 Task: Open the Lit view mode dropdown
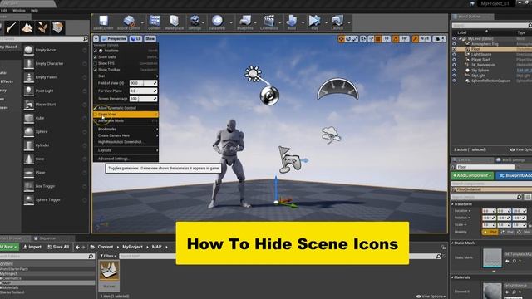point(135,39)
